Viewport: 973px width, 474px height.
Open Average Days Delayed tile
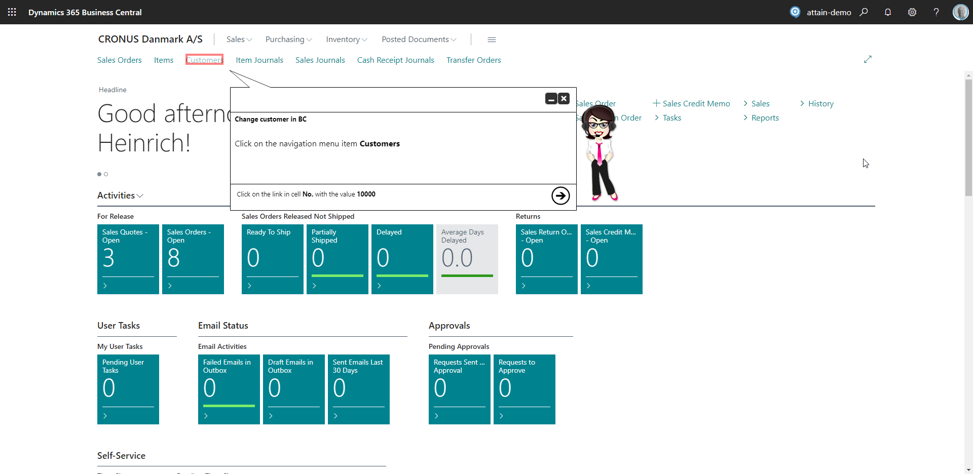pos(467,259)
